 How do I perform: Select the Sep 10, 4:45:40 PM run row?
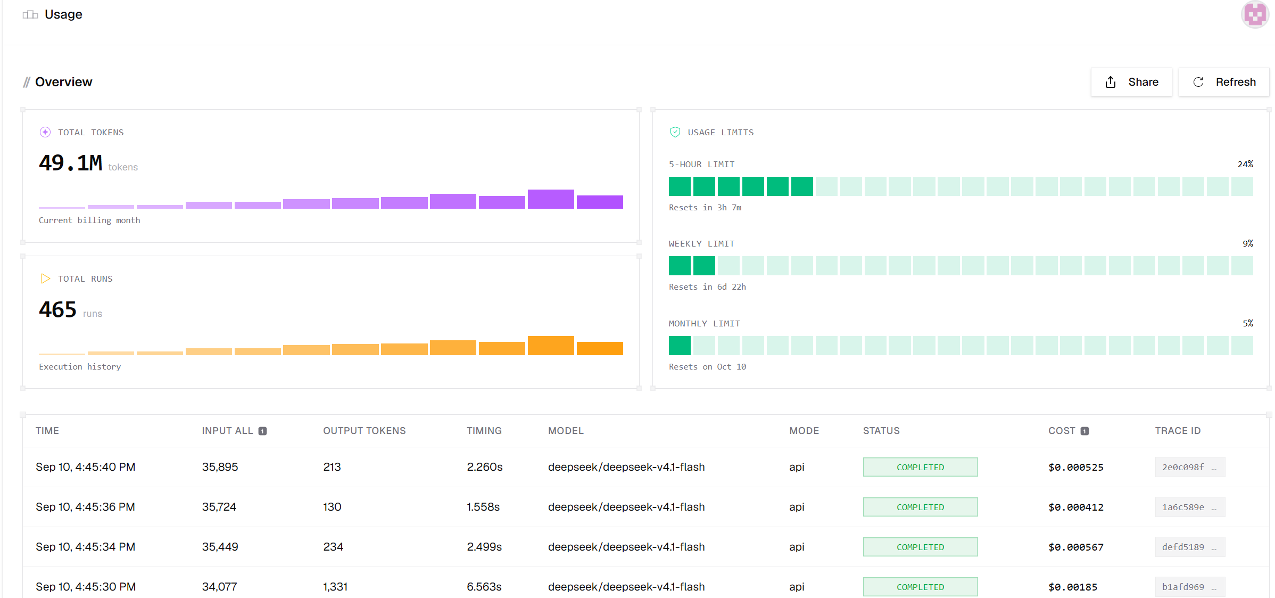pyautogui.click(x=645, y=467)
